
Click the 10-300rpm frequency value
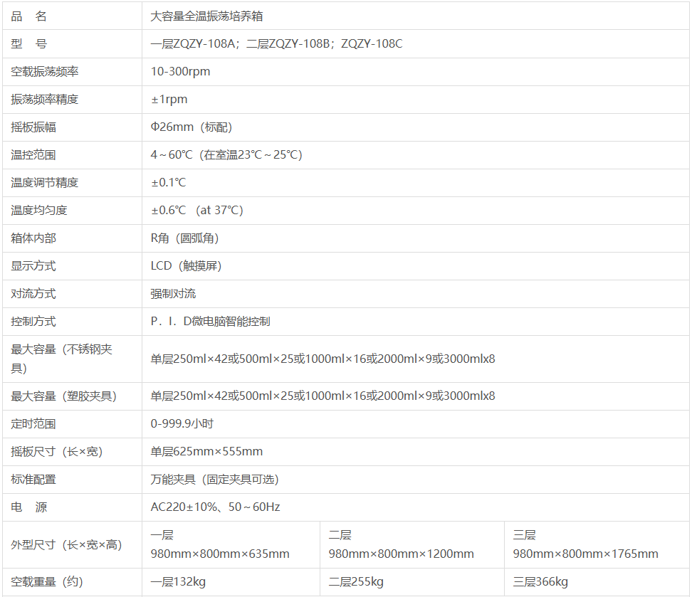tap(180, 71)
